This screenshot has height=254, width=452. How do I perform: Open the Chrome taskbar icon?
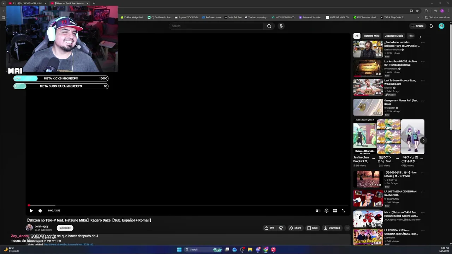(x=266, y=249)
